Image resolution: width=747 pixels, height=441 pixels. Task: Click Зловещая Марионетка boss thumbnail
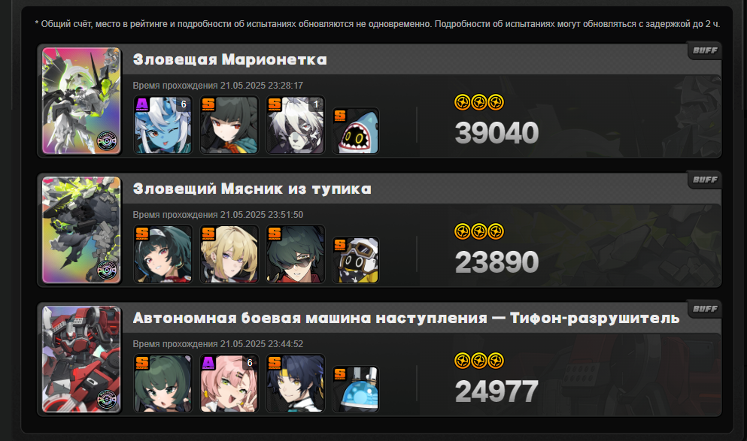point(81,101)
